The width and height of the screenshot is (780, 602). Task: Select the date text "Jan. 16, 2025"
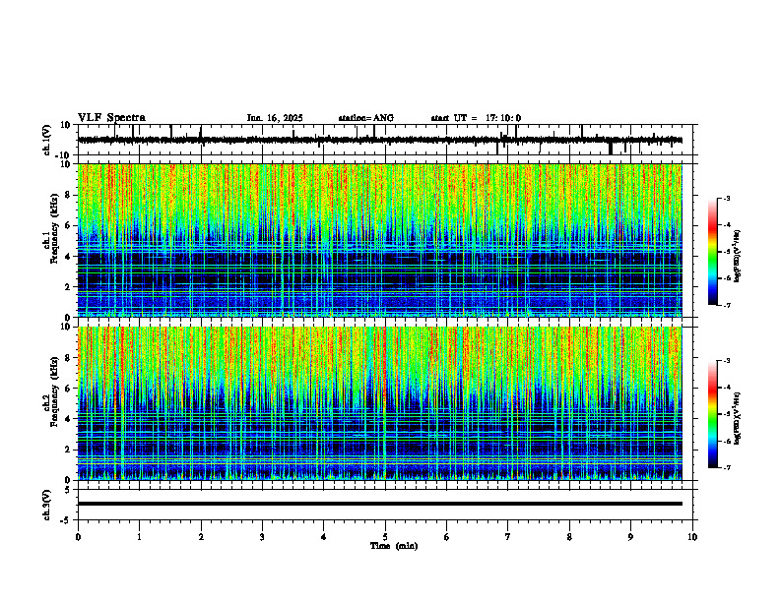[x=275, y=118]
